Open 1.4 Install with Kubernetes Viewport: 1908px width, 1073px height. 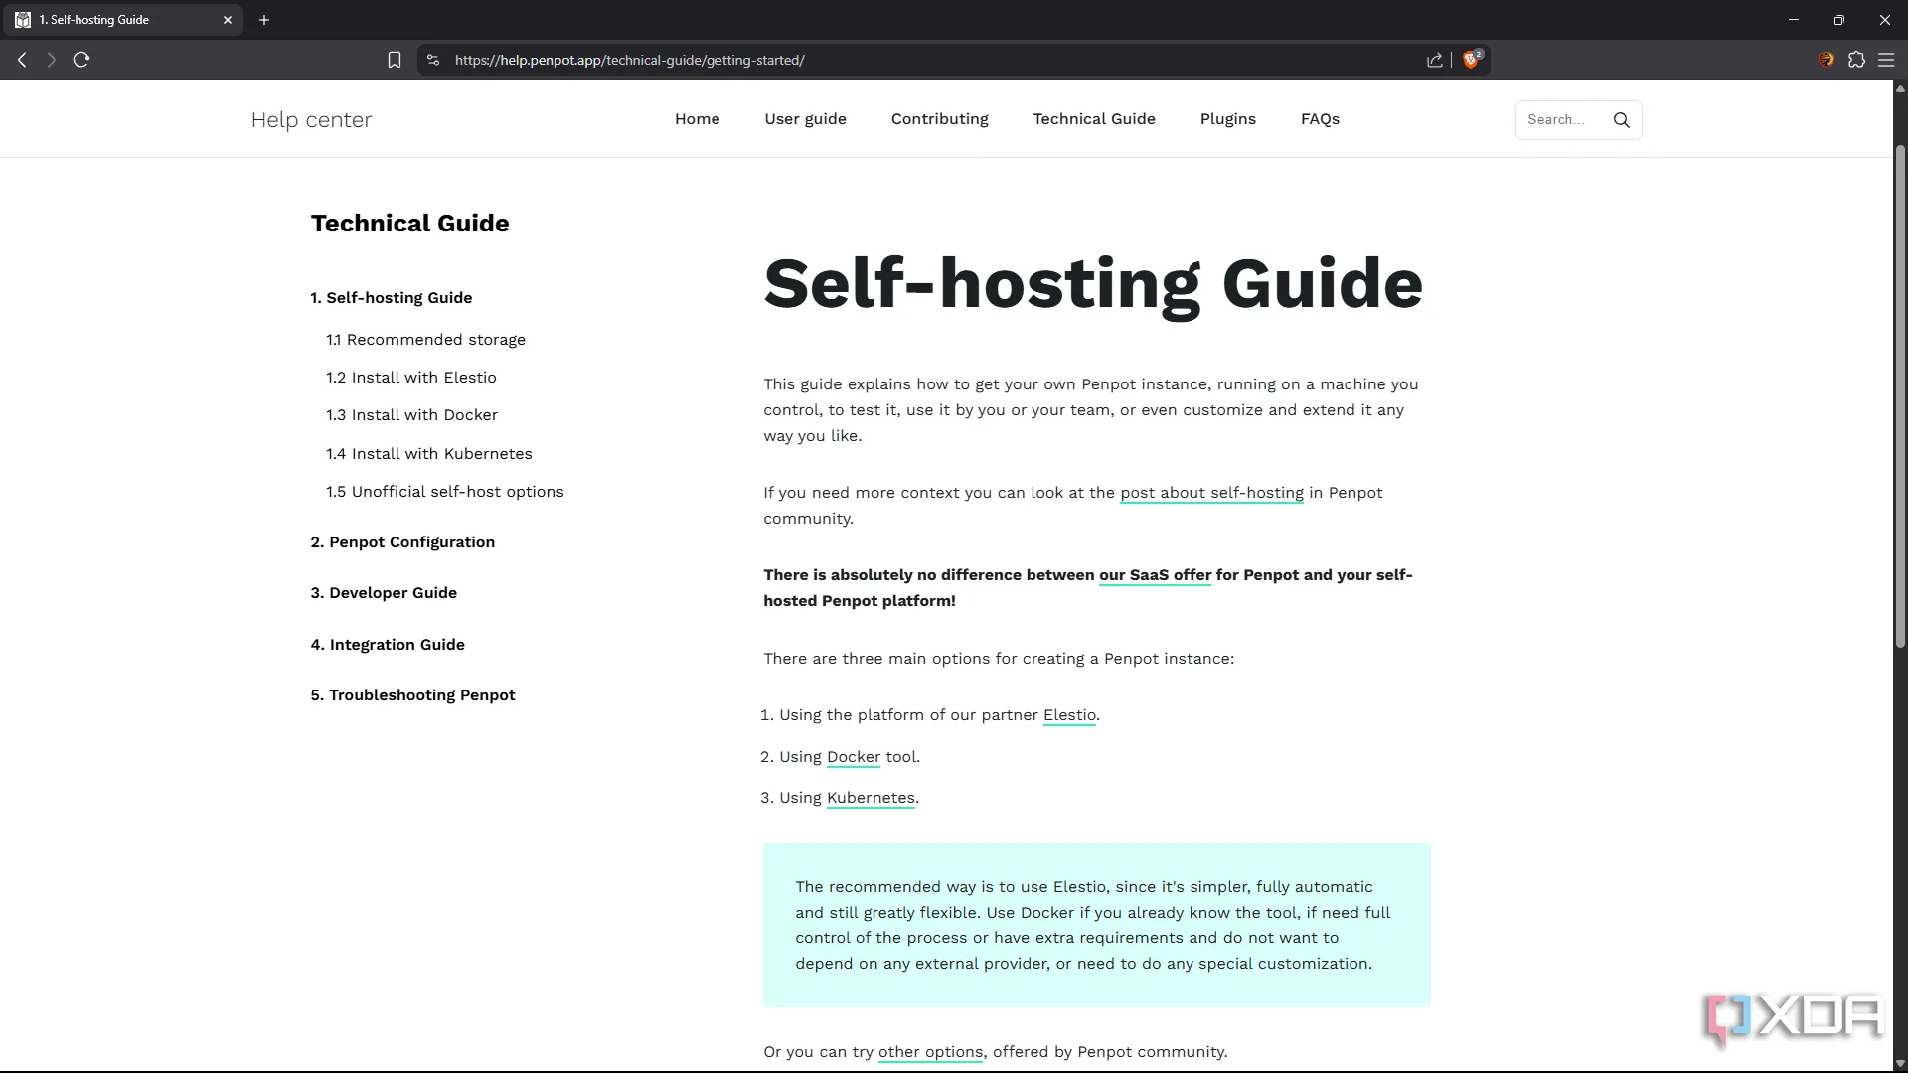[428, 454]
